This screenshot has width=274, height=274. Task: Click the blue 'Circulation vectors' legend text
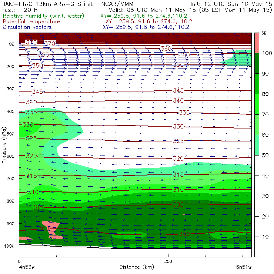click(x=27, y=27)
